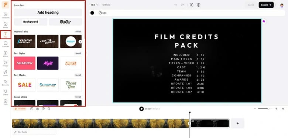Open the FlexClip logo home icon

(5, 5)
